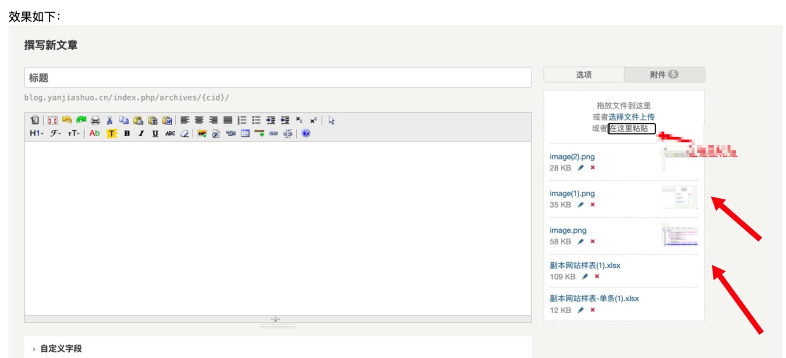Delete the 109 KB xlsx attachment
The width and height of the screenshot is (786, 358).
point(597,277)
